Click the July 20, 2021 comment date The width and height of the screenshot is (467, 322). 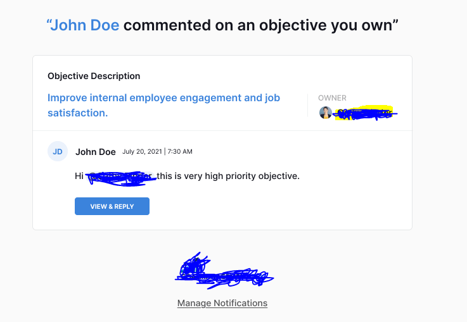tap(142, 152)
